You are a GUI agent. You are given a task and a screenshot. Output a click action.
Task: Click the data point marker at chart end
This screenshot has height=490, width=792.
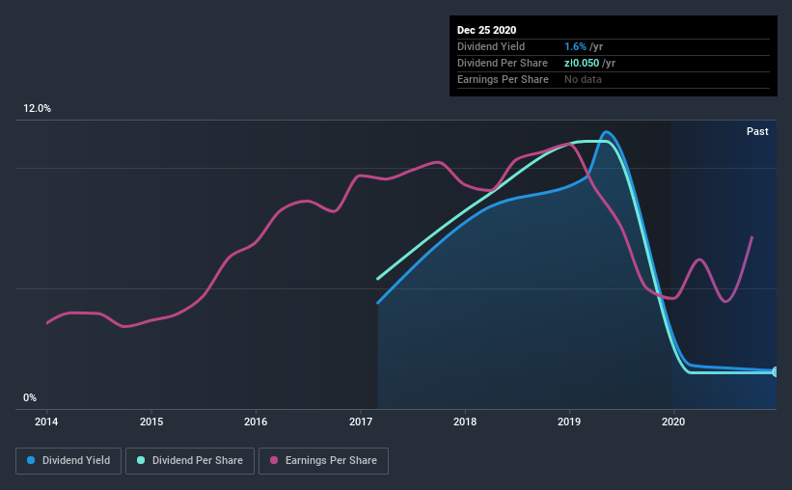coord(775,372)
